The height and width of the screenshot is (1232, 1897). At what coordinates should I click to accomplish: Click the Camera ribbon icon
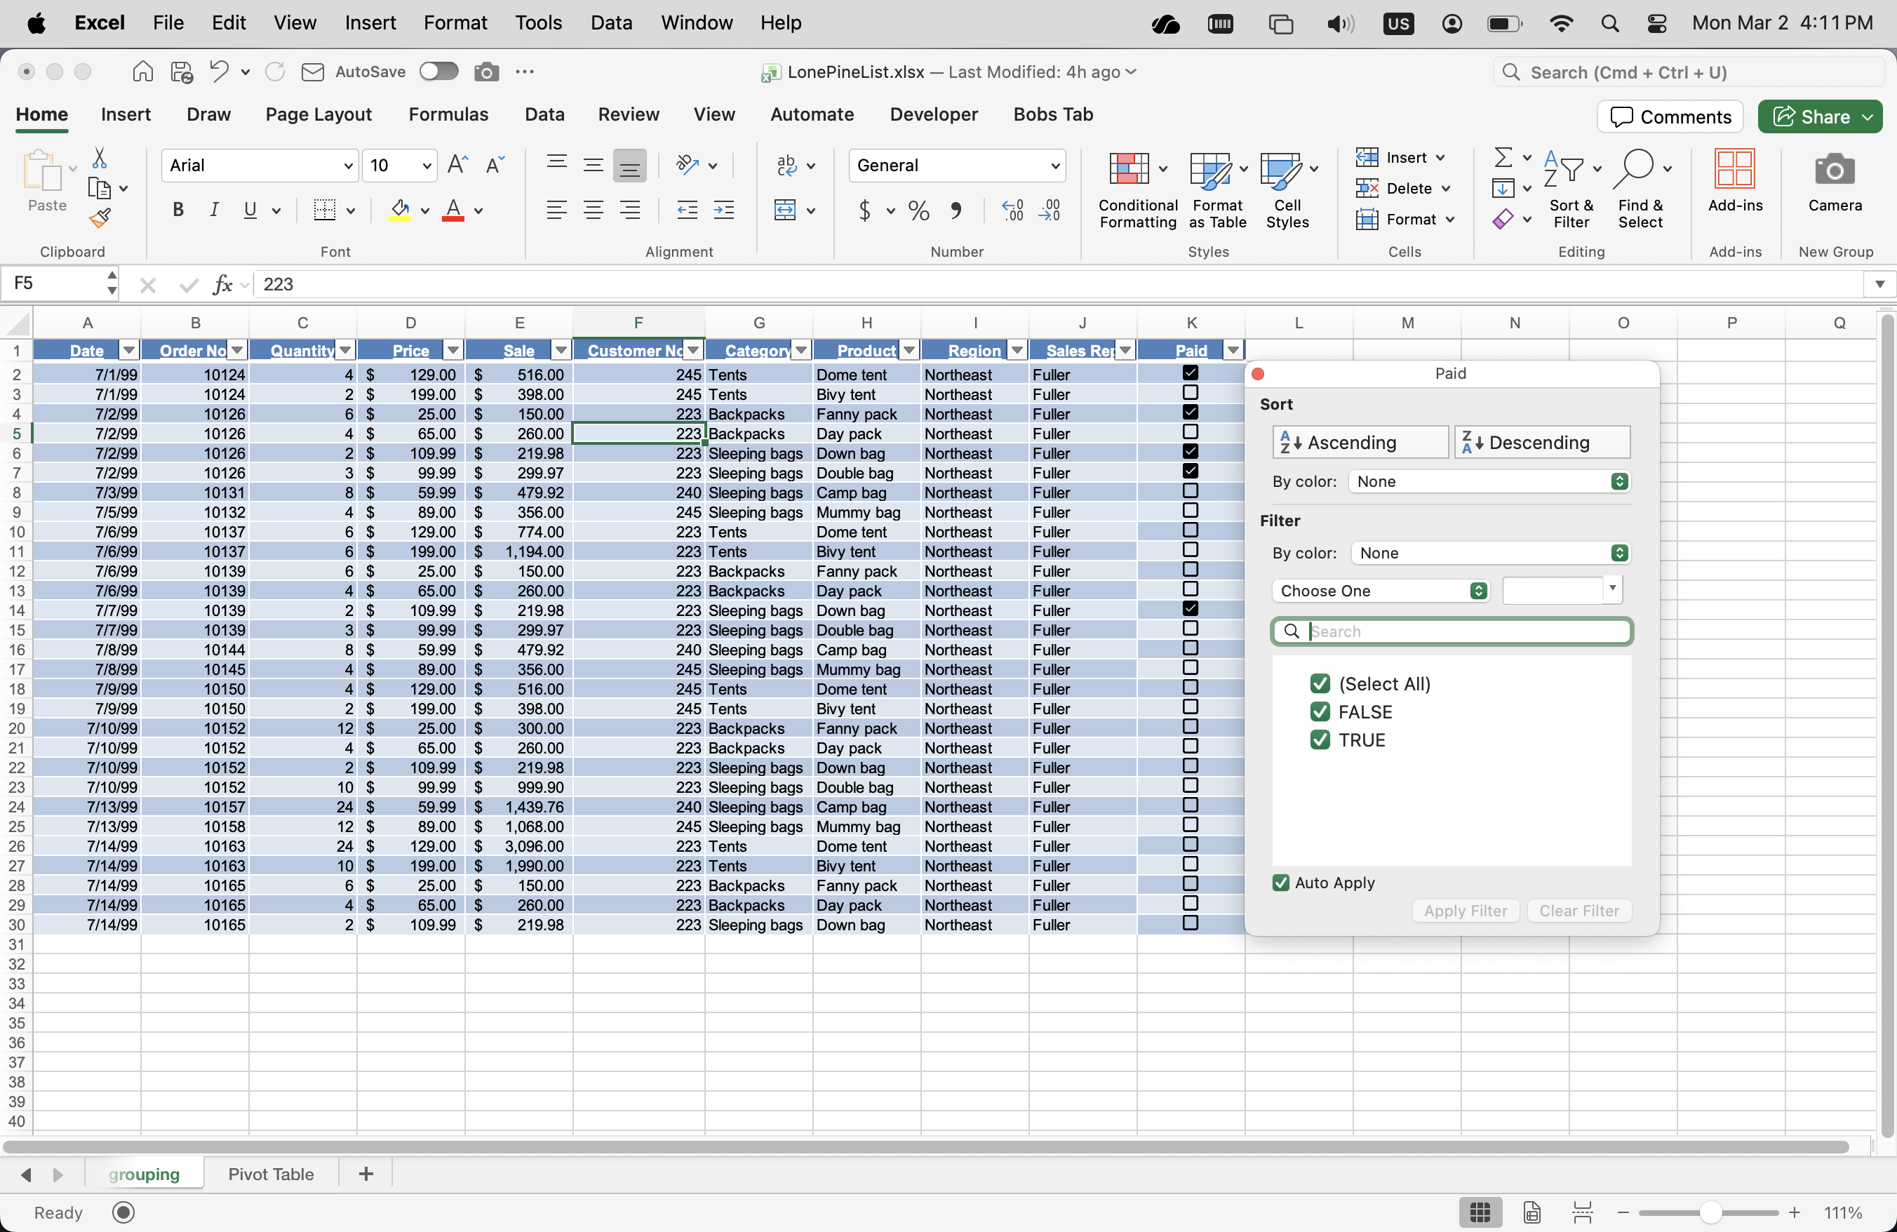(x=1834, y=170)
